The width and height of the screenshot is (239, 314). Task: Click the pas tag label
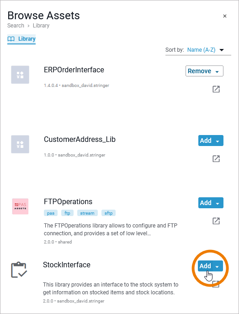point(51,213)
